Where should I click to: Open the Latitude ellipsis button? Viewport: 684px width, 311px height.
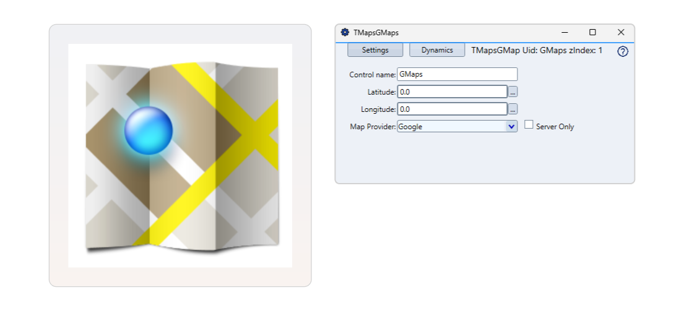[513, 92]
